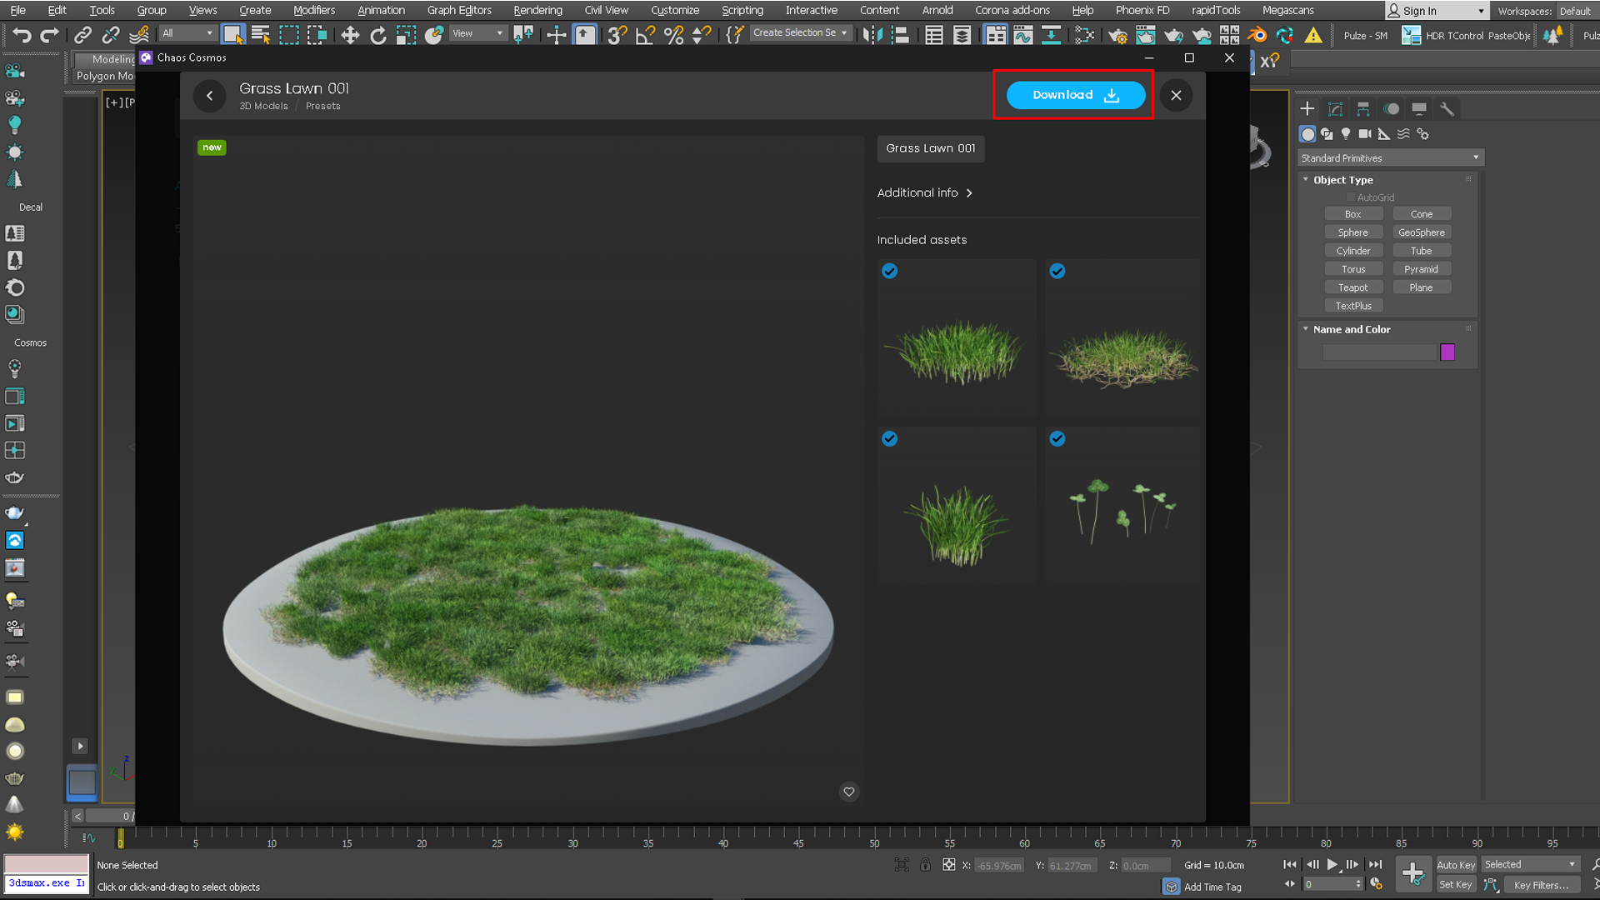Select the Rotate tool
The image size is (1600, 900).
click(x=378, y=35)
